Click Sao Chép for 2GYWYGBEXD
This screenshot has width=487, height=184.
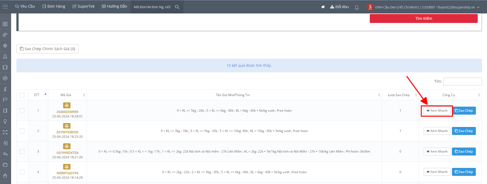[x=464, y=131]
